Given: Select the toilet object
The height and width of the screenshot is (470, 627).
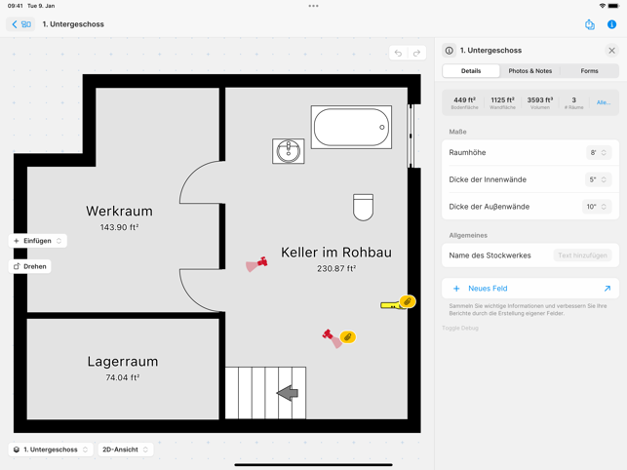Looking at the screenshot, I should (363, 207).
